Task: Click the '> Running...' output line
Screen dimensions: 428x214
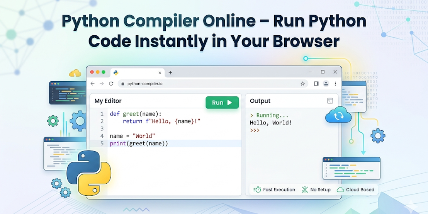Action: [x=269, y=116]
